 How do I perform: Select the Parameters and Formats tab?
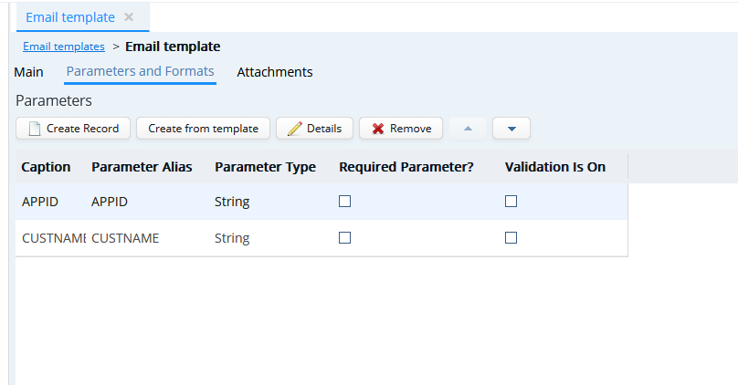(141, 71)
